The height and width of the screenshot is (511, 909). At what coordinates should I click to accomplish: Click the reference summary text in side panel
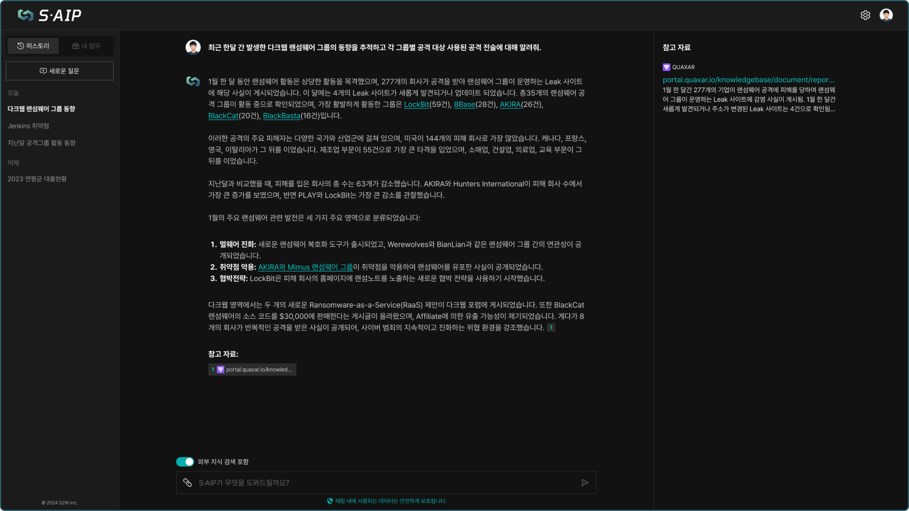(x=749, y=99)
